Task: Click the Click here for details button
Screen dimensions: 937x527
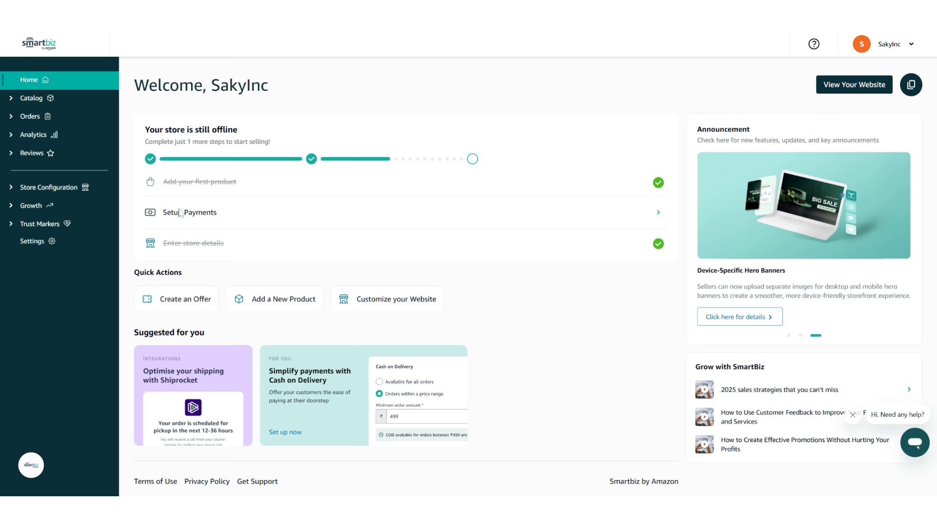Action: point(740,317)
